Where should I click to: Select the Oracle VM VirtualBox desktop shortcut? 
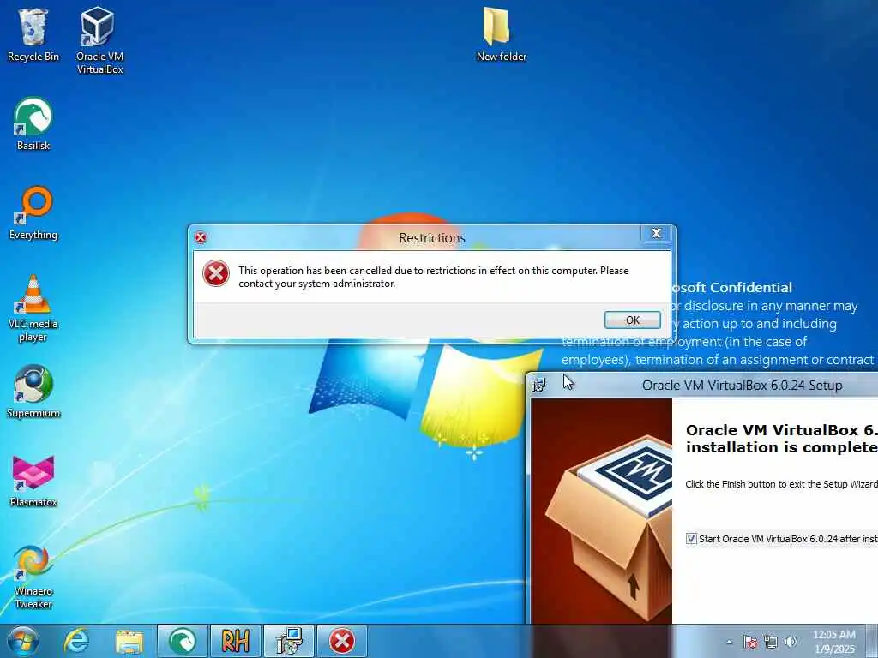(x=99, y=40)
